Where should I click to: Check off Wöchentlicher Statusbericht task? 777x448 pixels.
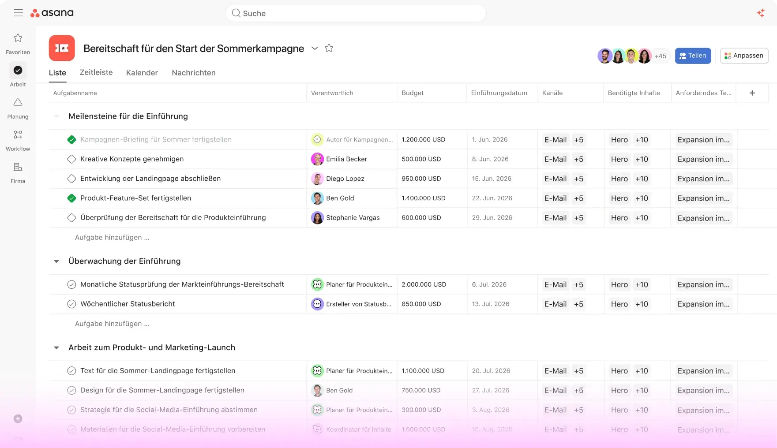click(x=71, y=304)
